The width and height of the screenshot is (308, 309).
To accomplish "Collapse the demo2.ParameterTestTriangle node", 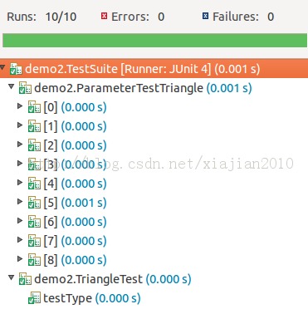I will click(12, 87).
